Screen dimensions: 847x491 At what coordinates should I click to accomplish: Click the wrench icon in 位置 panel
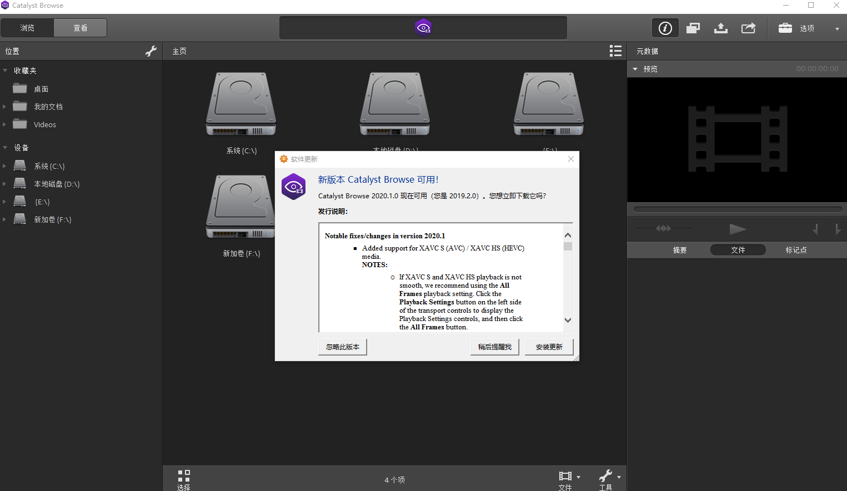click(x=151, y=51)
